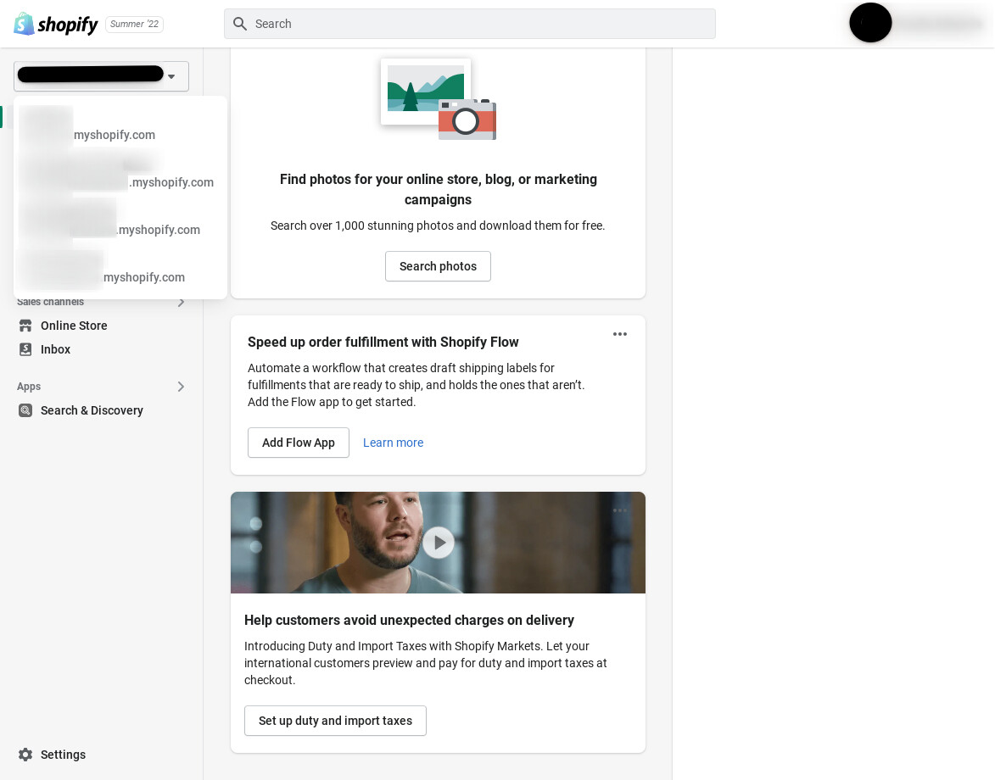The image size is (995, 780).
Task: Click the Shopify logo
Action: [56, 24]
